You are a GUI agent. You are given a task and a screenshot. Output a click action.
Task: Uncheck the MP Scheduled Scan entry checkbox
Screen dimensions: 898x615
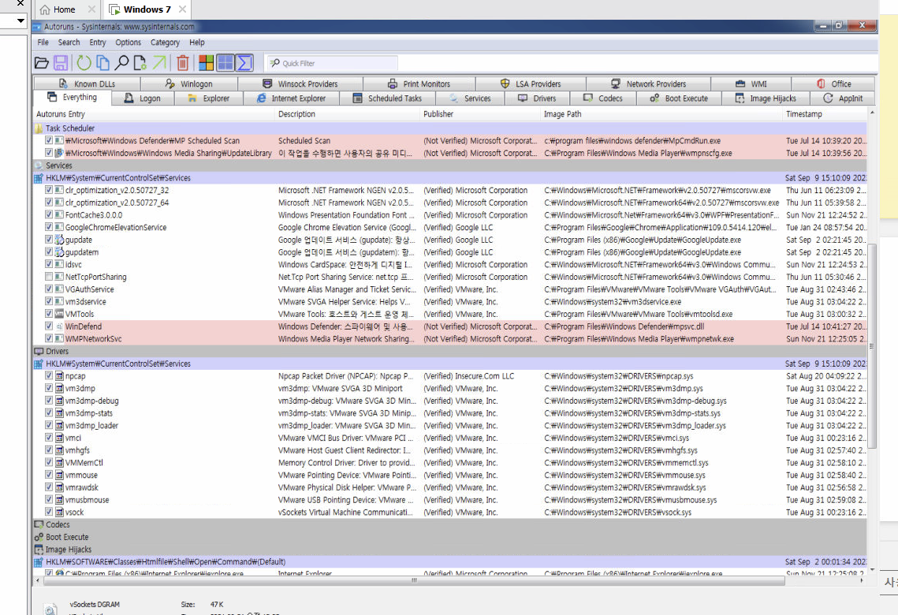(x=49, y=140)
